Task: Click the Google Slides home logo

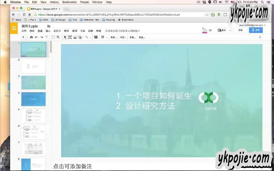Action: (x=14, y=28)
